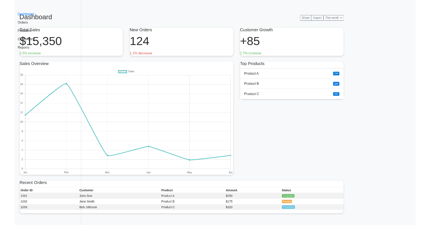This screenshot has width=430, height=225.
Task: Open the Orders section in the sidebar
Action: (23, 22)
